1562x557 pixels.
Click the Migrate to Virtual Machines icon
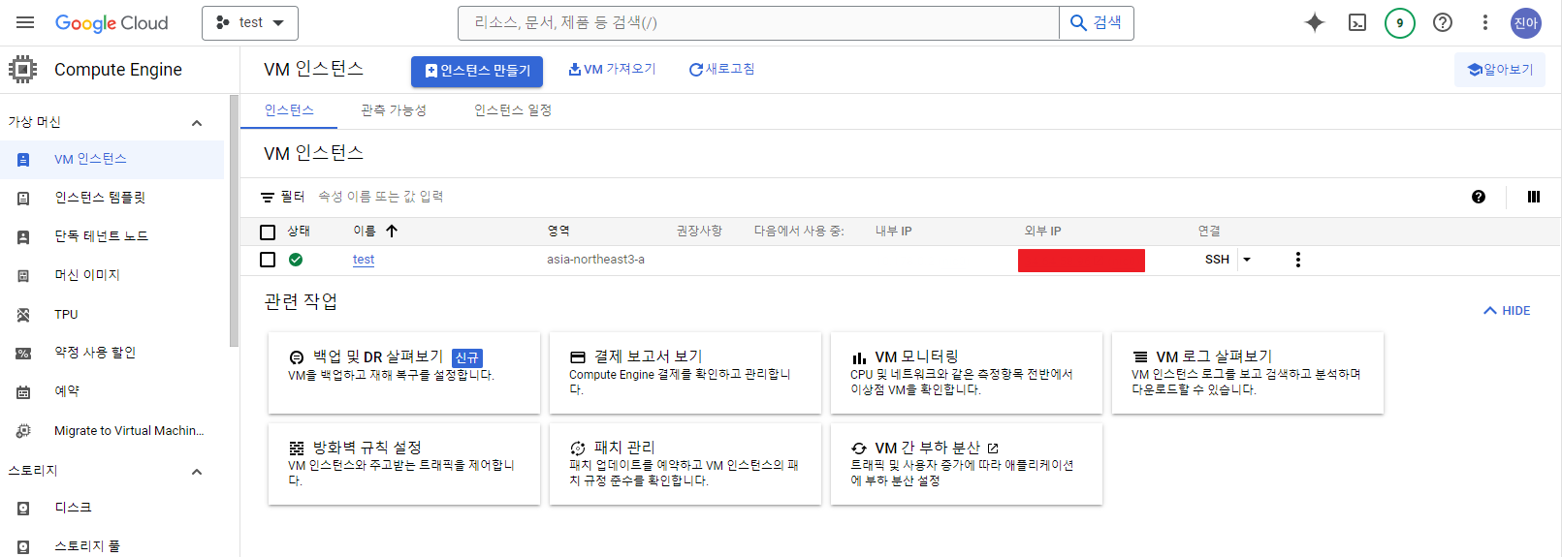coord(23,431)
